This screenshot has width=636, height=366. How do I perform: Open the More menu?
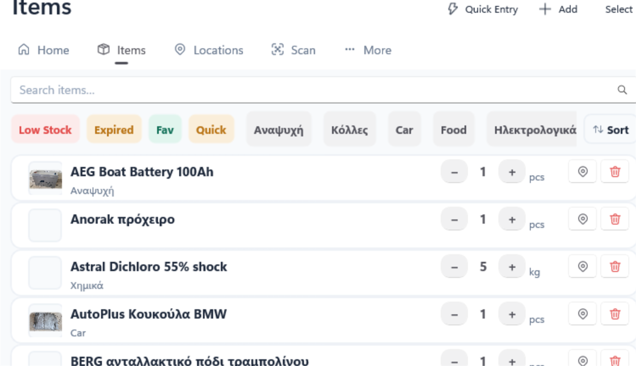pyautogui.click(x=368, y=50)
